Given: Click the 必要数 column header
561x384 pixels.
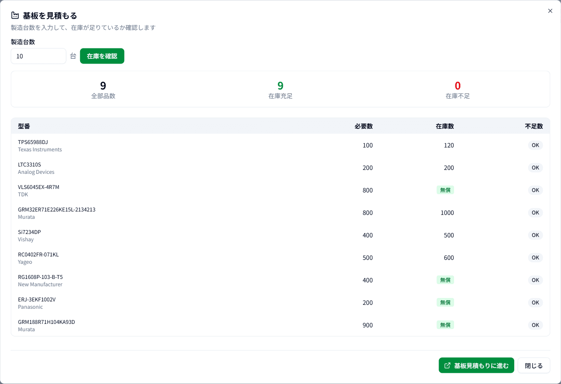Looking at the screenshot, I should 364,126.
